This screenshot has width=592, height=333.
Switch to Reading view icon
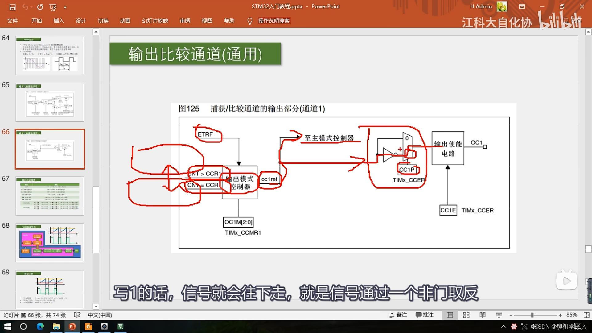pyautogui.click(x=483, y=315)
